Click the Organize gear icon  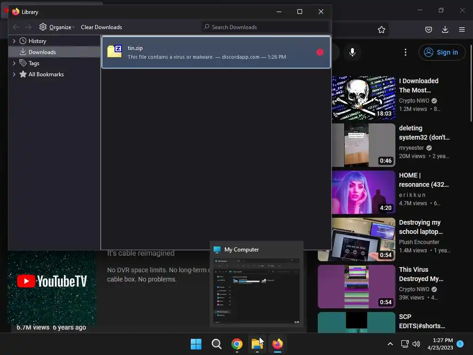(x=43, y=27)
